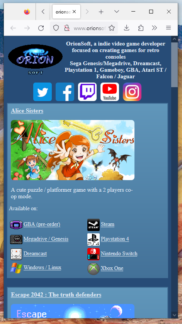Image resolution: width=182 pixels, height=324 pixels.
Task: Open OrionSoft's Twitch channel icon
Action: [87, 92]
